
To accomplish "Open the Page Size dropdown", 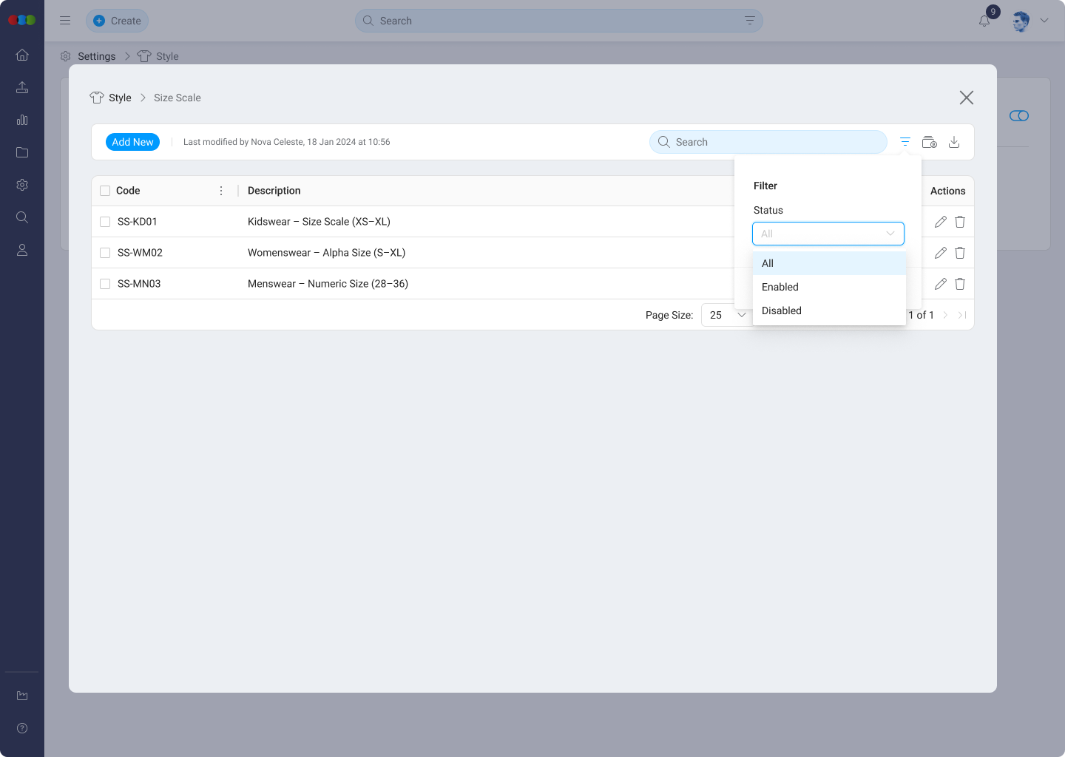I will (726, 315).
